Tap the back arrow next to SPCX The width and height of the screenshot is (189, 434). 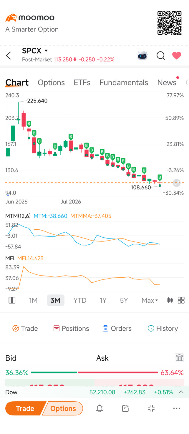(x=9, y=55)
